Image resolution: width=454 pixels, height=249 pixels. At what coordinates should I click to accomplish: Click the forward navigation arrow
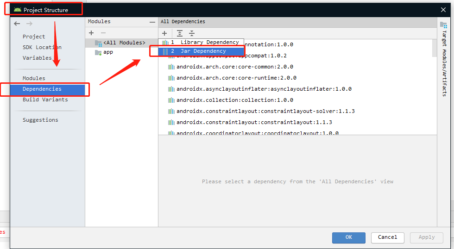[x=29, y=24]
